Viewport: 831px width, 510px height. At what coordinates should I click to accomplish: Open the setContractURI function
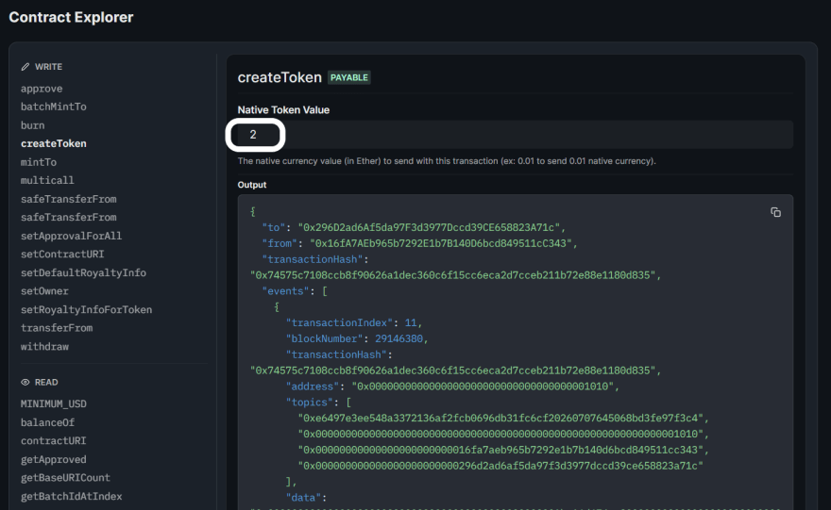click(x=62, y=254)
